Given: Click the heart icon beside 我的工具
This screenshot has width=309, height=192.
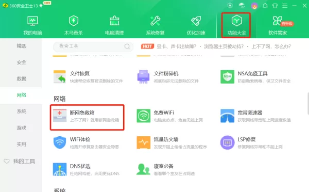Looking at the screenshot, I should [7, 162].
